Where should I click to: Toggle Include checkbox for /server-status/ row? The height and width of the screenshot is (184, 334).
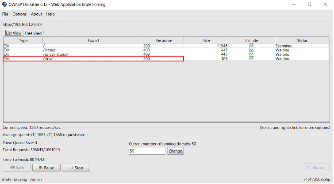251,55
